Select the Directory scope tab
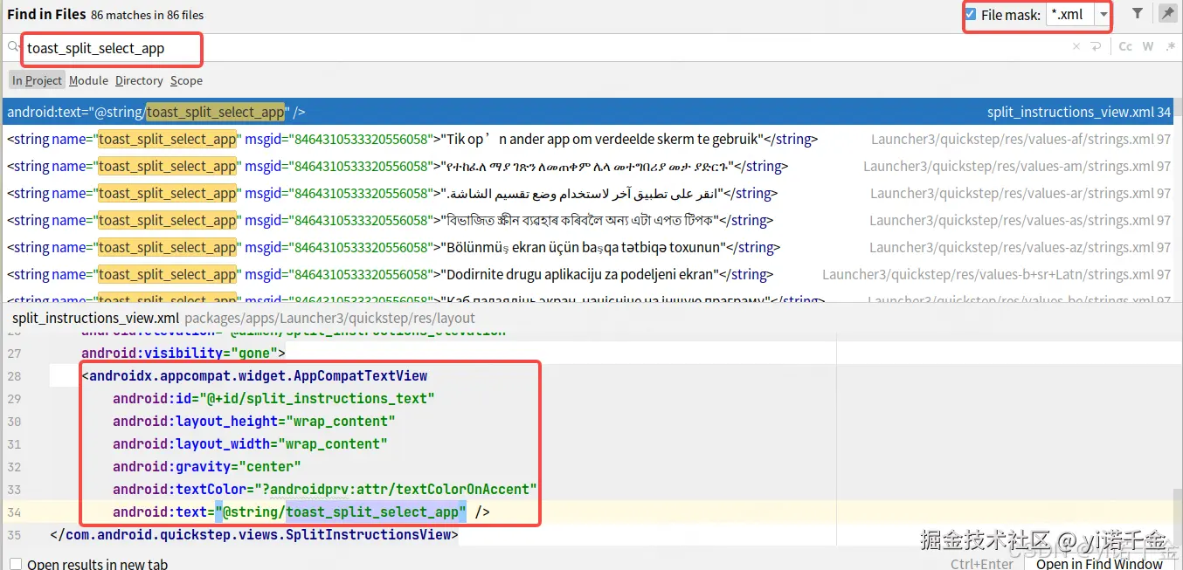 point(139,80)
